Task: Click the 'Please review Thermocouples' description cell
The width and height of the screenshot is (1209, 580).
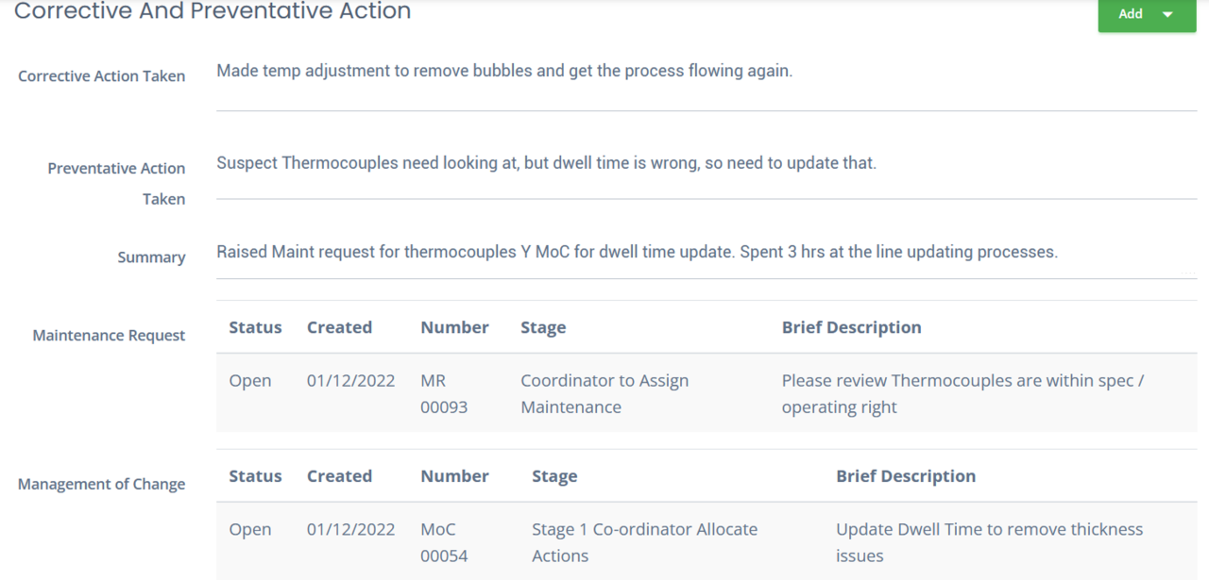Action: pyautogui.click(x=962, y=394)
